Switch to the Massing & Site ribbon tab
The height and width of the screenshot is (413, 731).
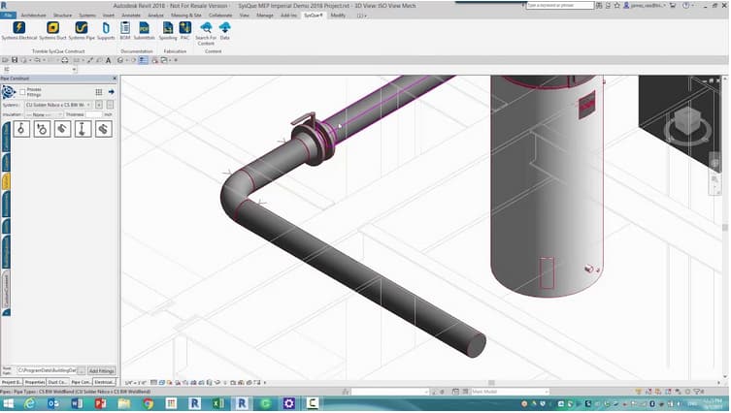pyautogui.click(x=186, y=16)
